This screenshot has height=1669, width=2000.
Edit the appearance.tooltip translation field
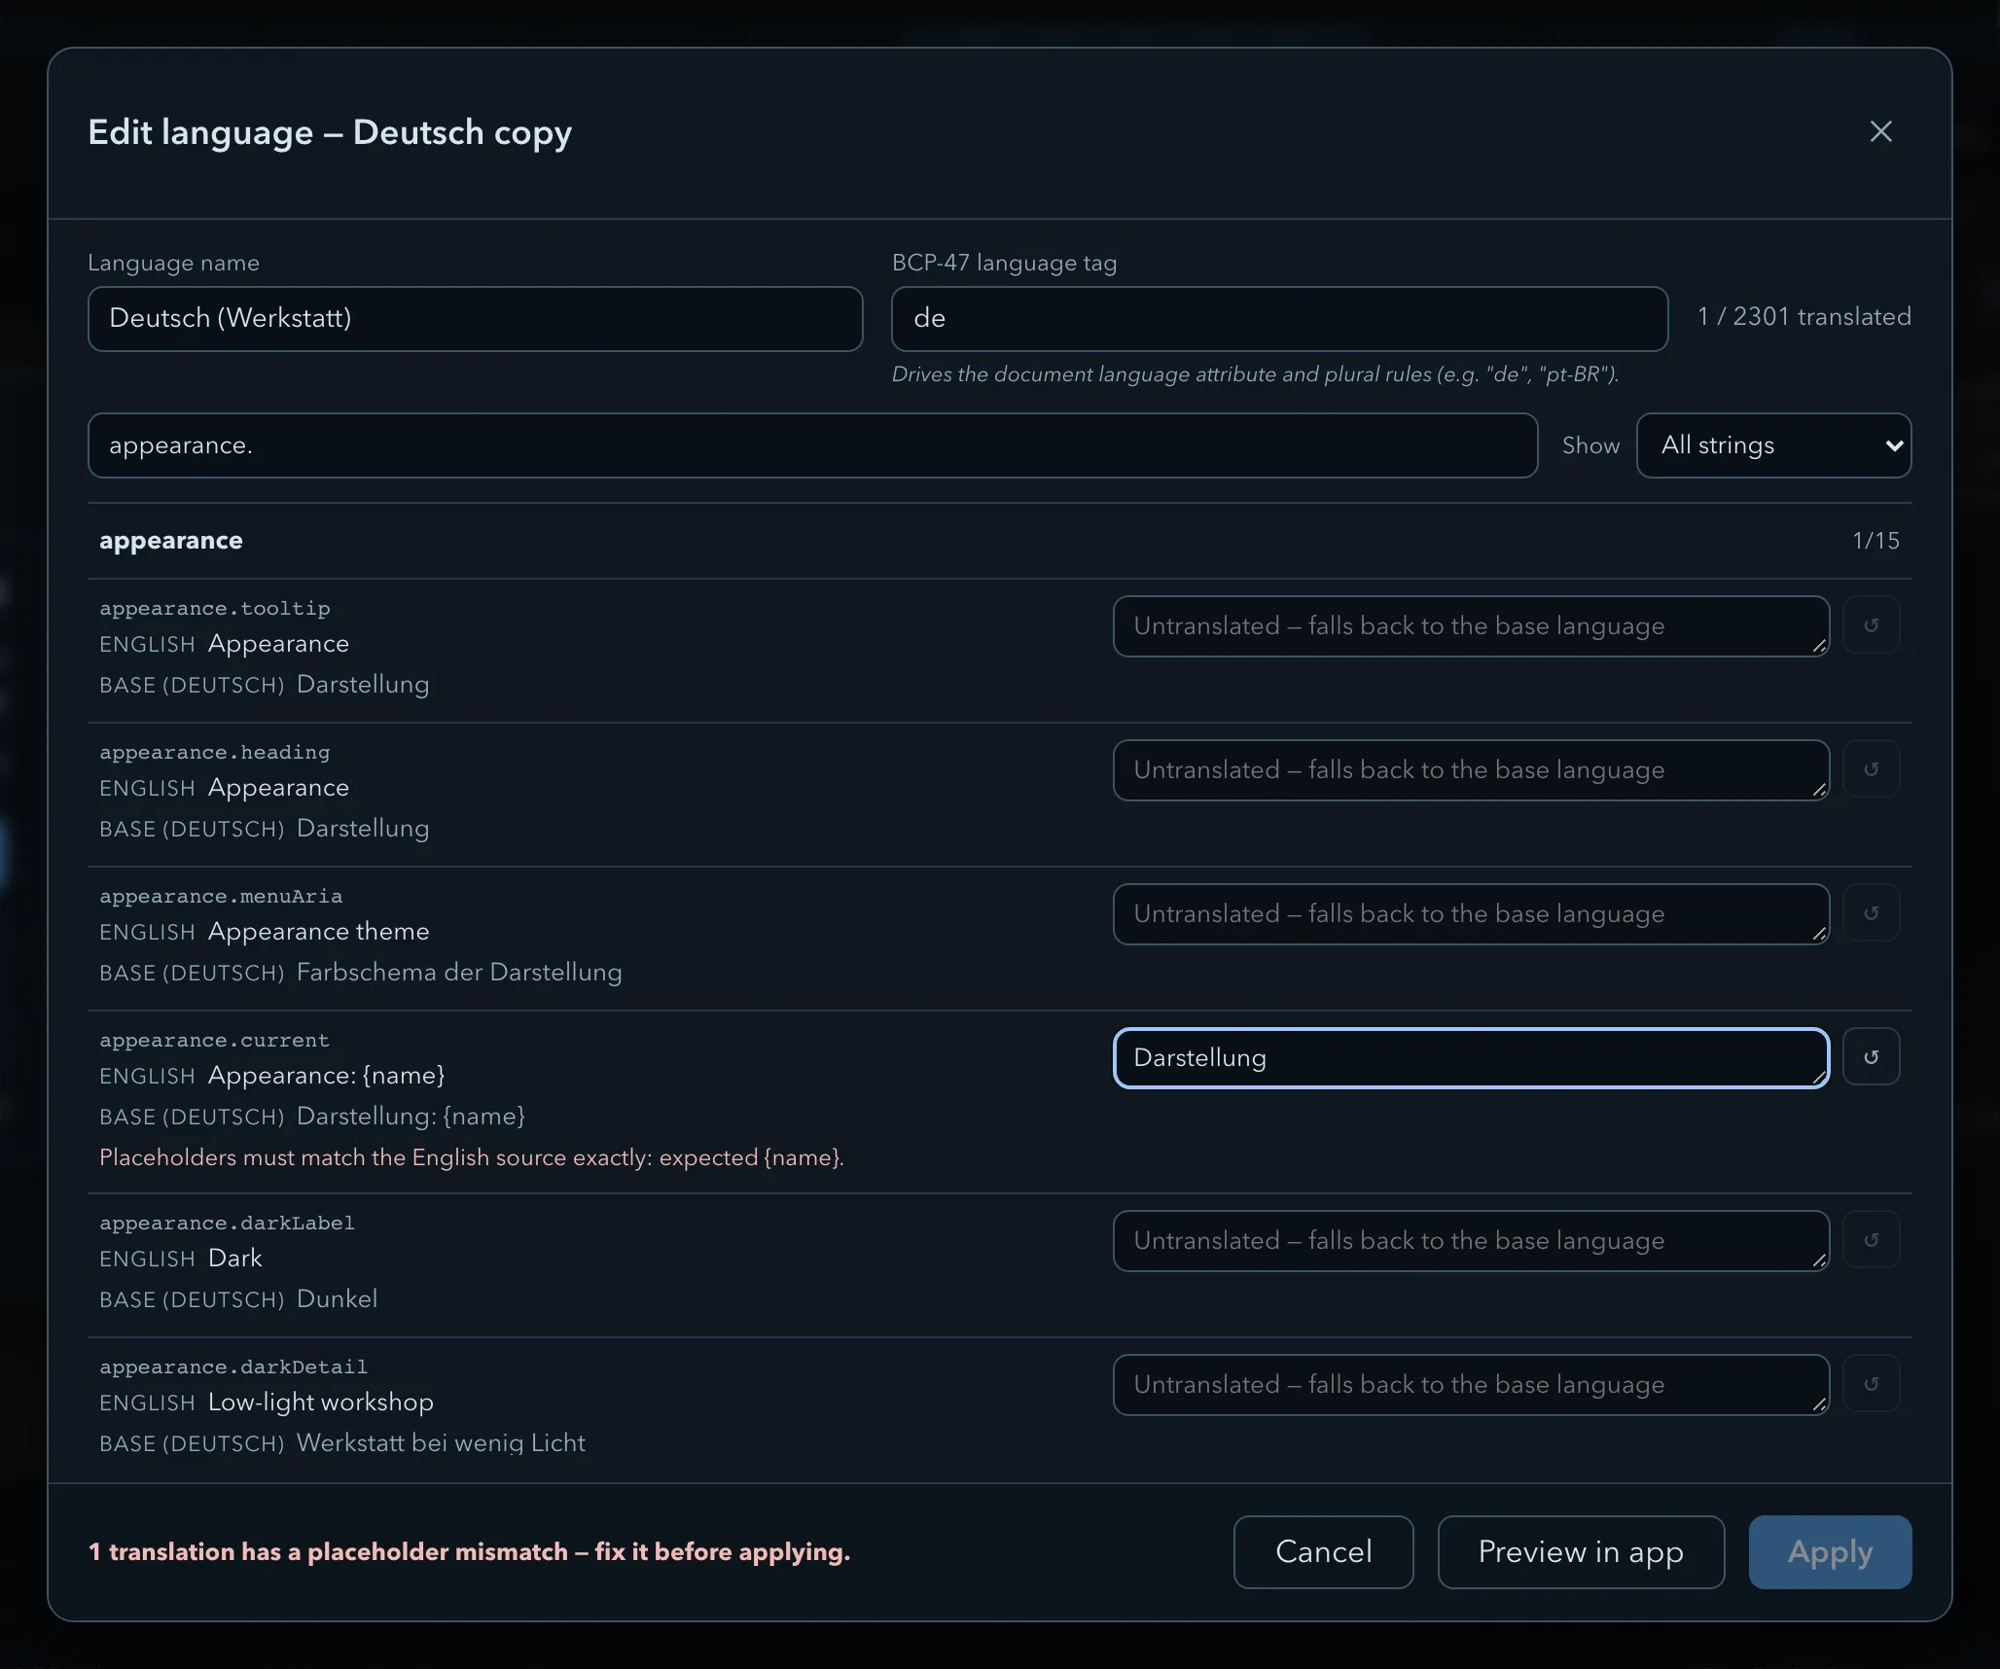point(1471,626)
